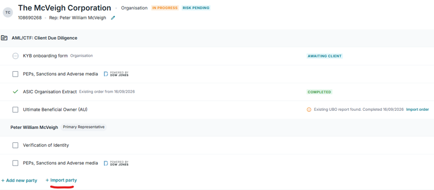Click the Add new party link

[x=19, y=180]
